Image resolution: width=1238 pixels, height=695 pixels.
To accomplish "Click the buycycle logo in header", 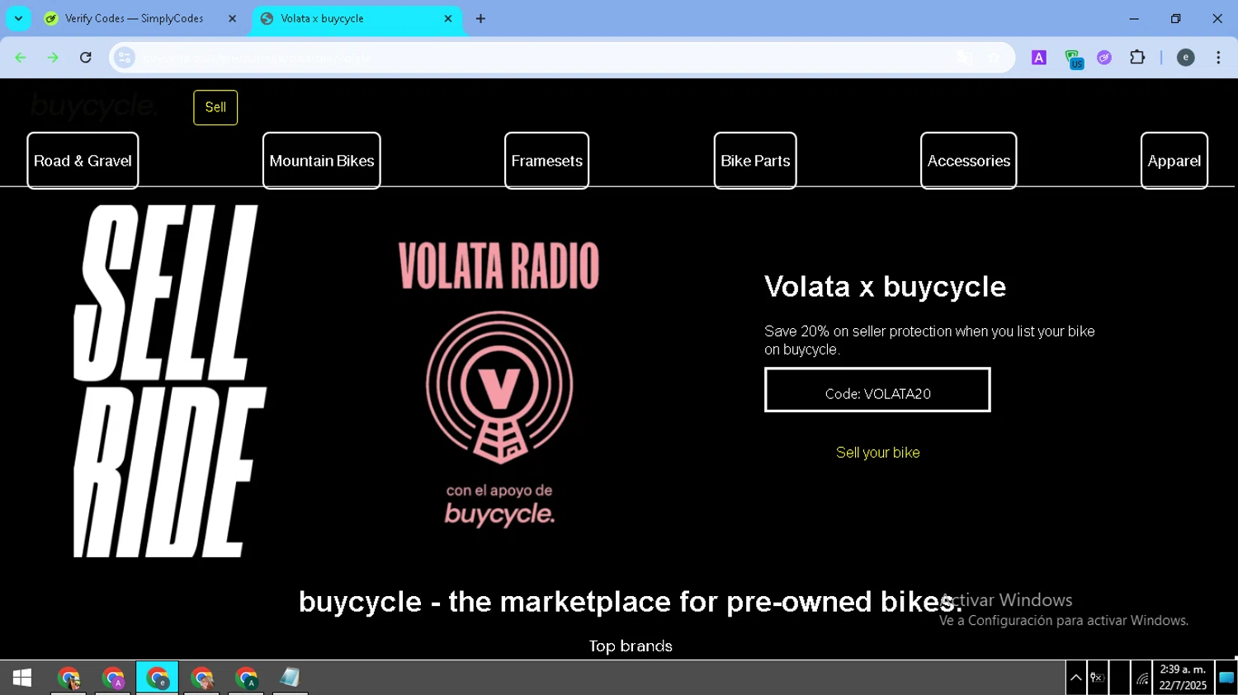I will 92,106.
